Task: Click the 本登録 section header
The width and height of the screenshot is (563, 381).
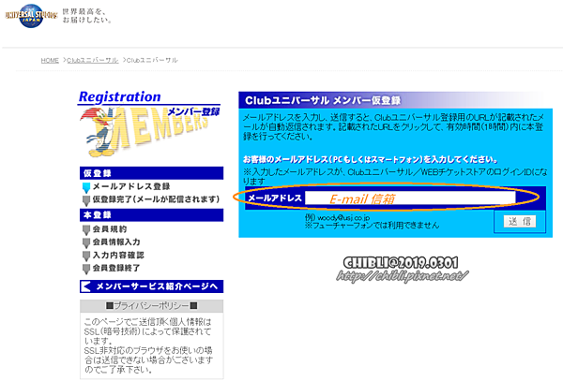Action: pos(151,215)
